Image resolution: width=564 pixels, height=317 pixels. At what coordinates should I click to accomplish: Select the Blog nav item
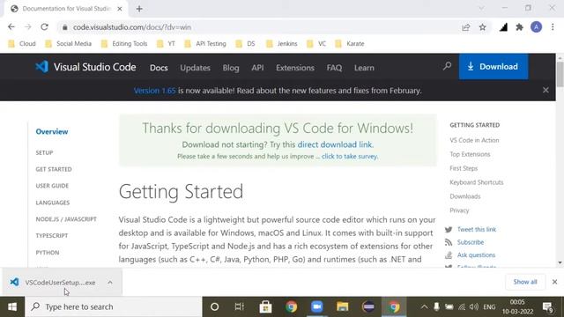coord(231,68)
